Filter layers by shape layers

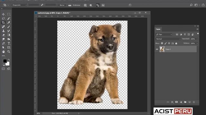click(189, 34)
